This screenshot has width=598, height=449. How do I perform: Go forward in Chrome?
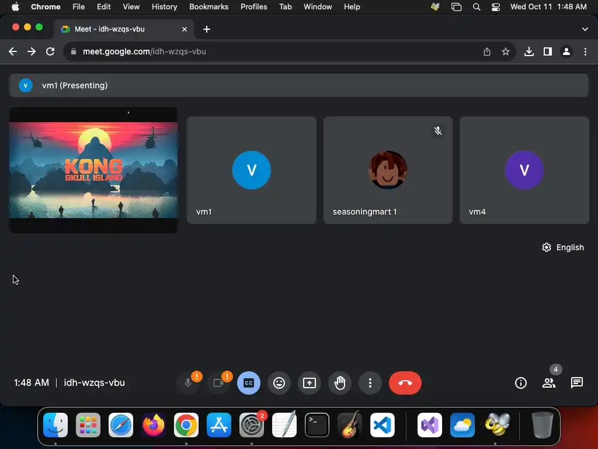[32, 51]
